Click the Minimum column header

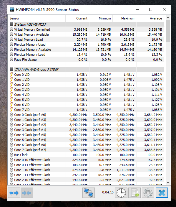point(101,18)
